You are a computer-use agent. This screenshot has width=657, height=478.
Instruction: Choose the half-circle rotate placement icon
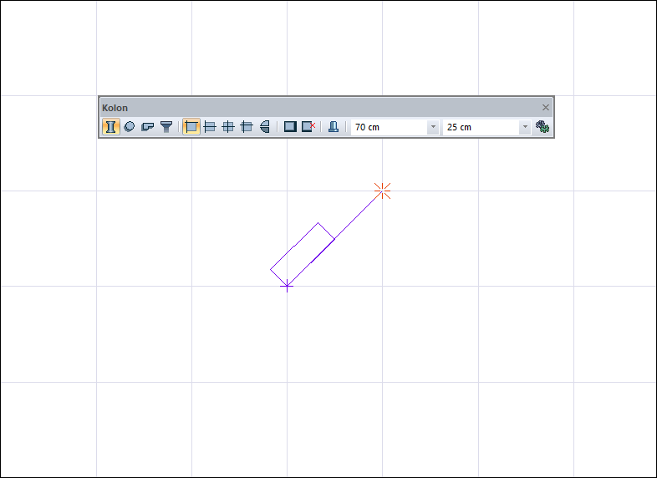[x=265, y=126]
